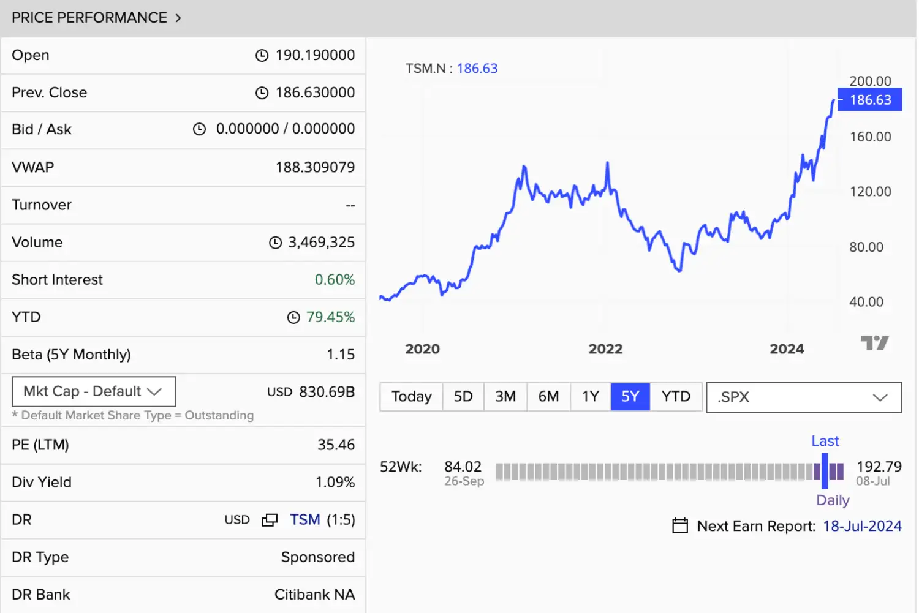Click the Volume value 3,469,325

tap(322, 243)
